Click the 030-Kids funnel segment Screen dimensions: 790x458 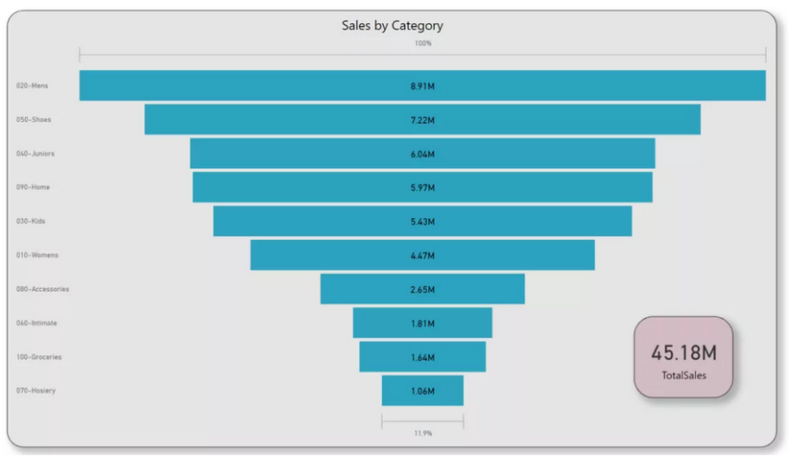pos(422,221)
